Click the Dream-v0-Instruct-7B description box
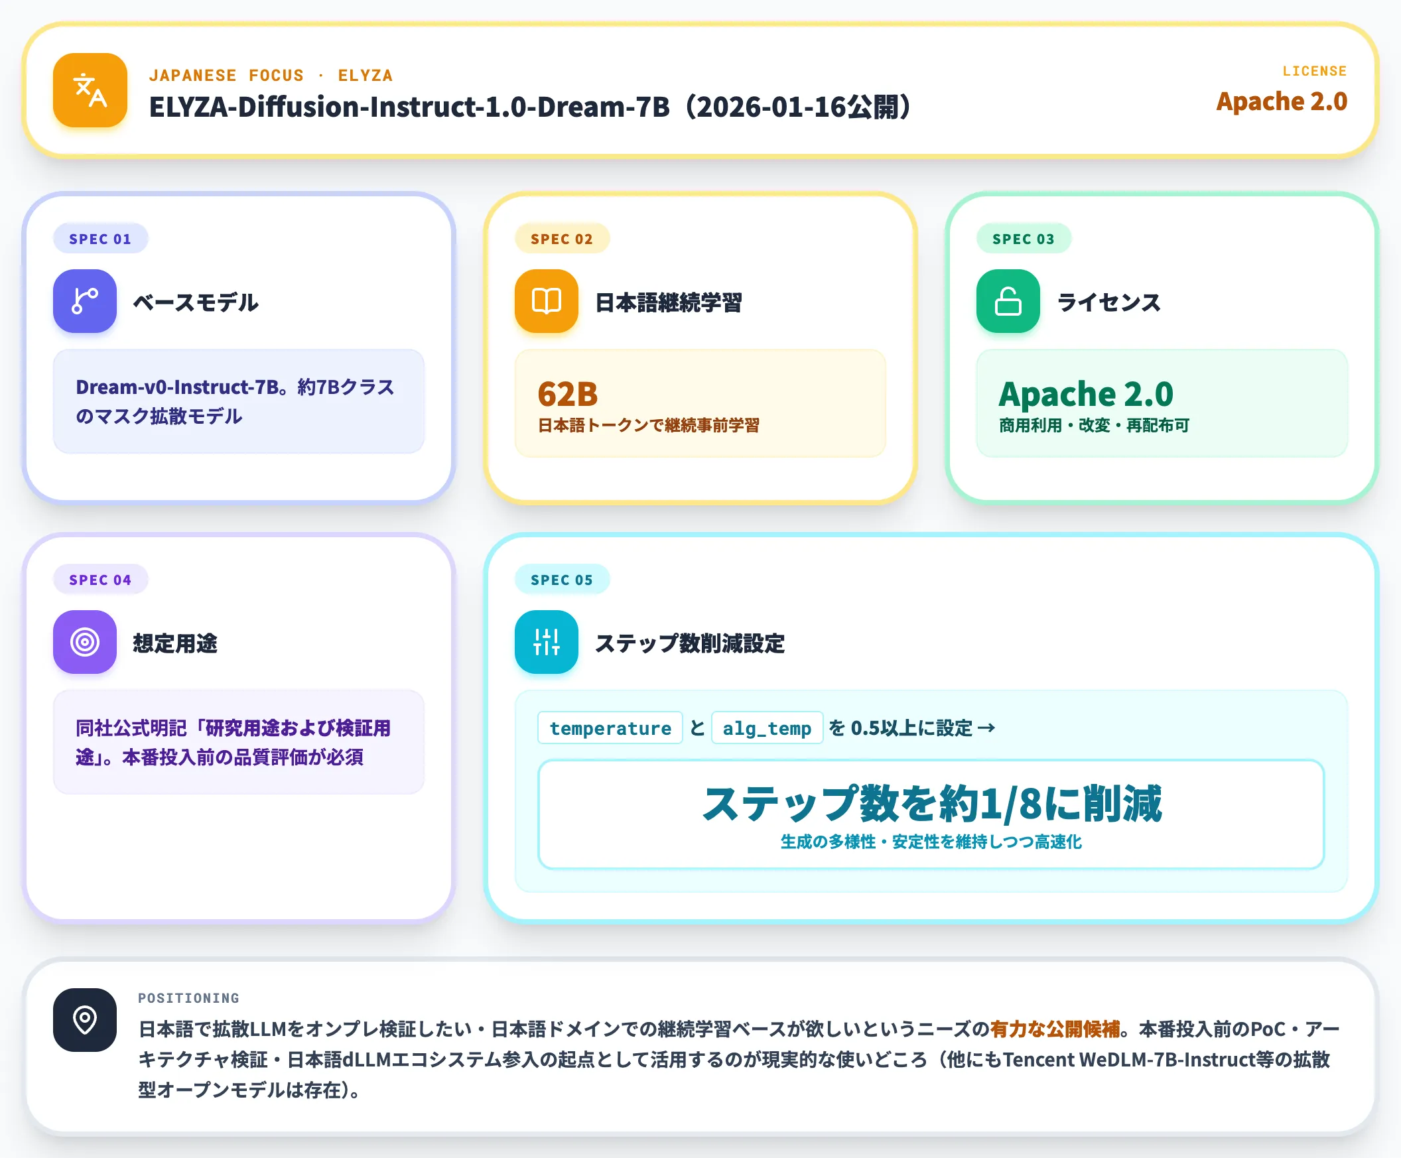 click(239, 401)
